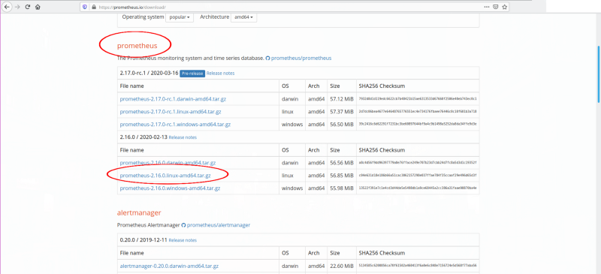Screen dimensions: 601x274
Task: Bookmark this page with star
Action: point(505,7)
